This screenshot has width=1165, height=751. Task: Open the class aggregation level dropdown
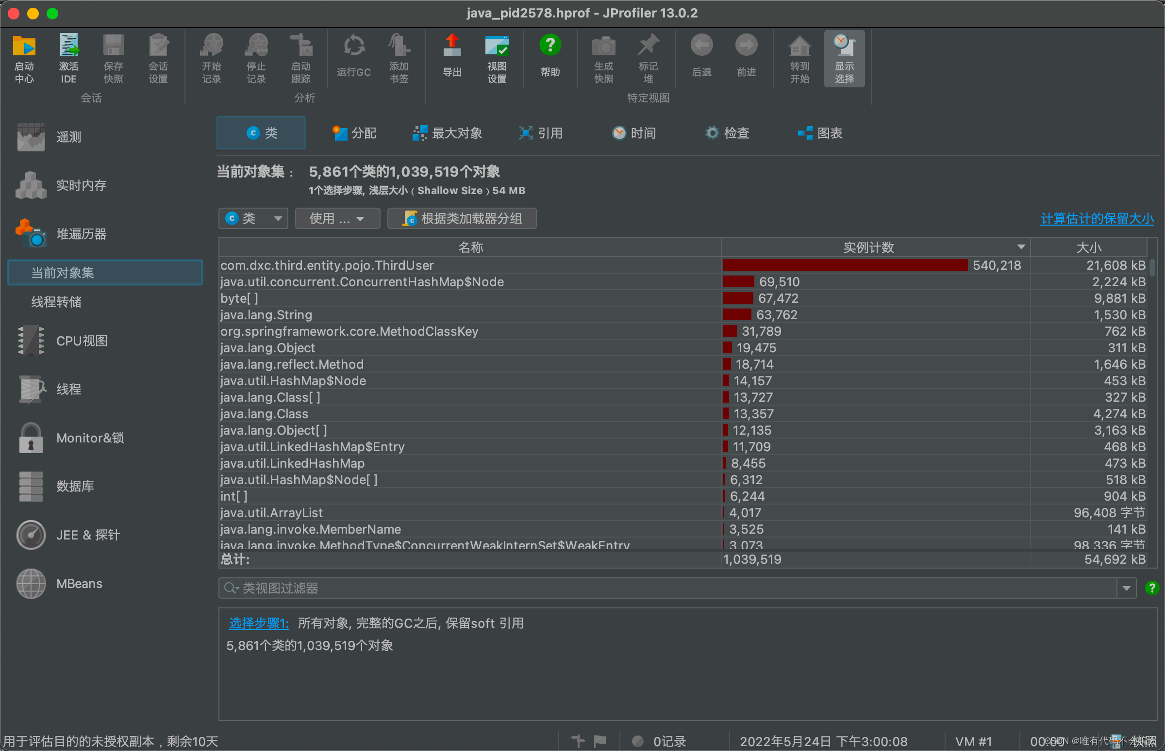point(253,218)
